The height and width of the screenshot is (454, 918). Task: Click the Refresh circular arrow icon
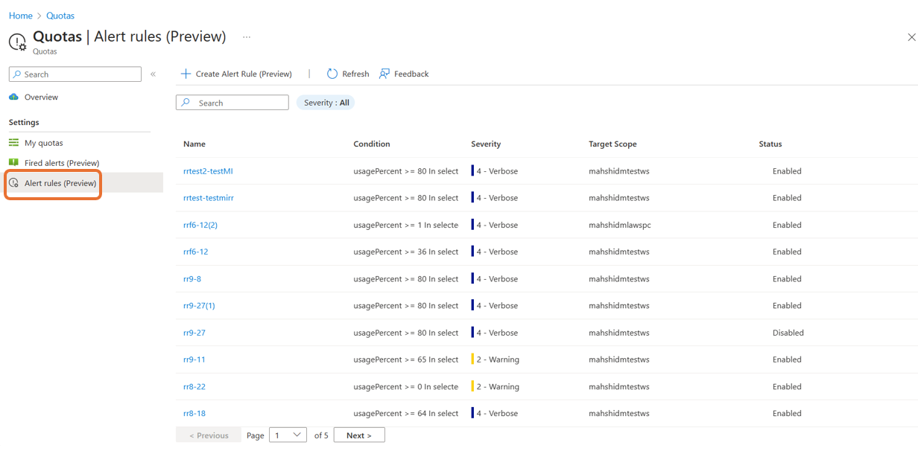(332, 74)
